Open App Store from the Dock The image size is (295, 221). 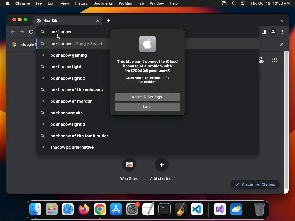click(116, 209)
